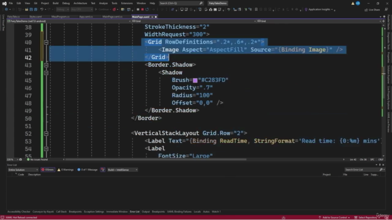Stop debugging with the red square icon

pos(143,10)
